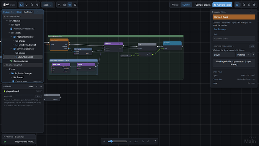Add a new variable in Variables panel
Image resolution: width=259 pixels, height=146 pixels.
[31, 87]
